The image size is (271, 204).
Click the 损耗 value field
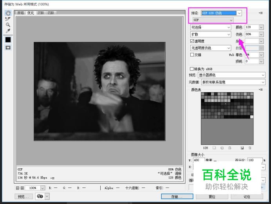click(252, 61)
